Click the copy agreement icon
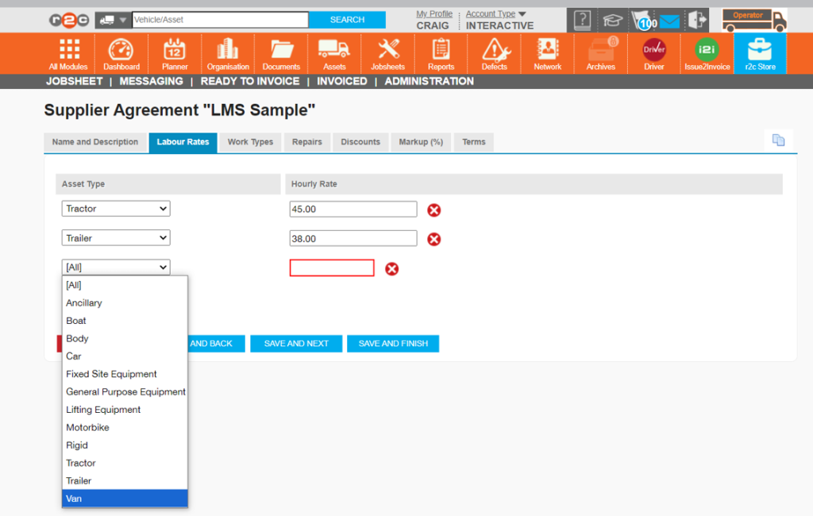 (x=778, y=140)
